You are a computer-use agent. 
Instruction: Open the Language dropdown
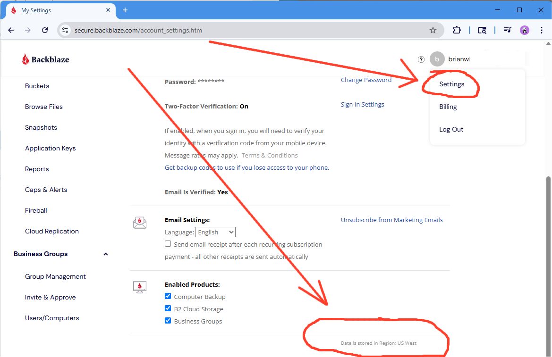click(x=215, y=232)
